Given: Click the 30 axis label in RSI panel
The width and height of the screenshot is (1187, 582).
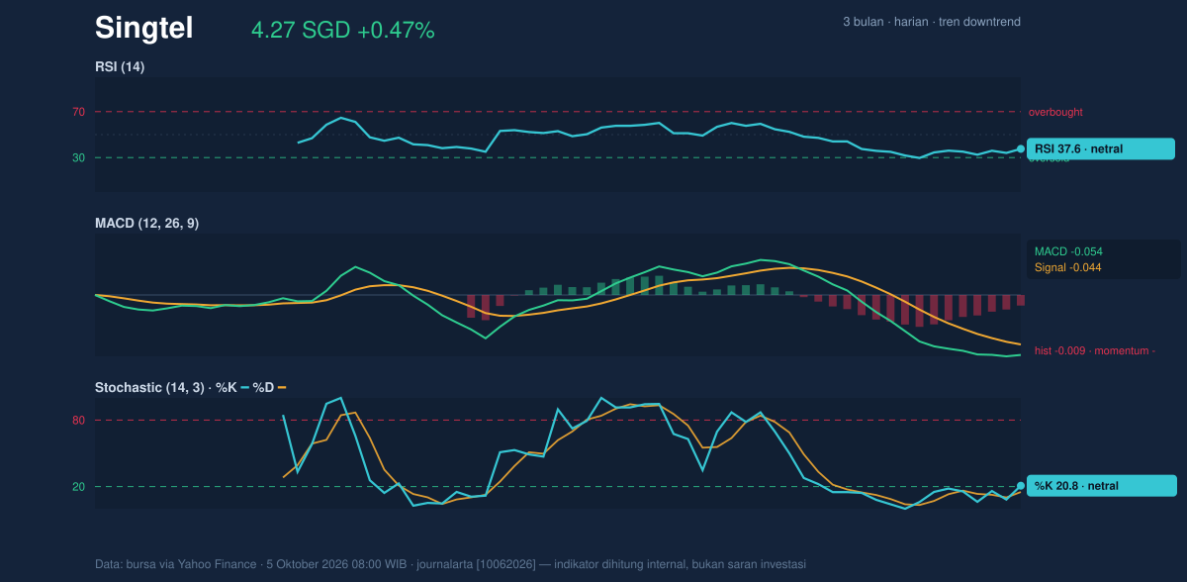Looking at the screenshot, I should (78, 157).
